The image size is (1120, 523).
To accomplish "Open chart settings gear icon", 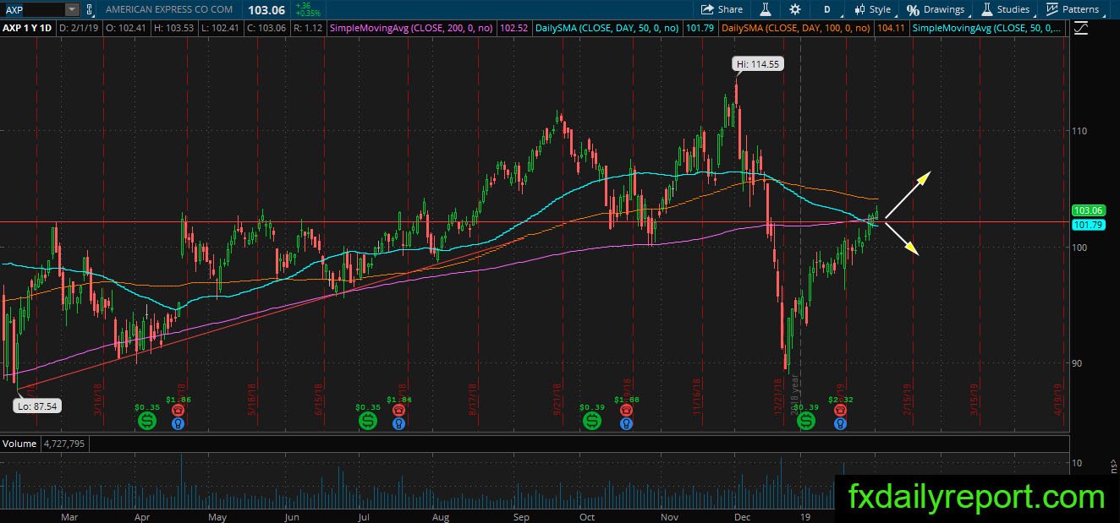I will coord(795,9).
